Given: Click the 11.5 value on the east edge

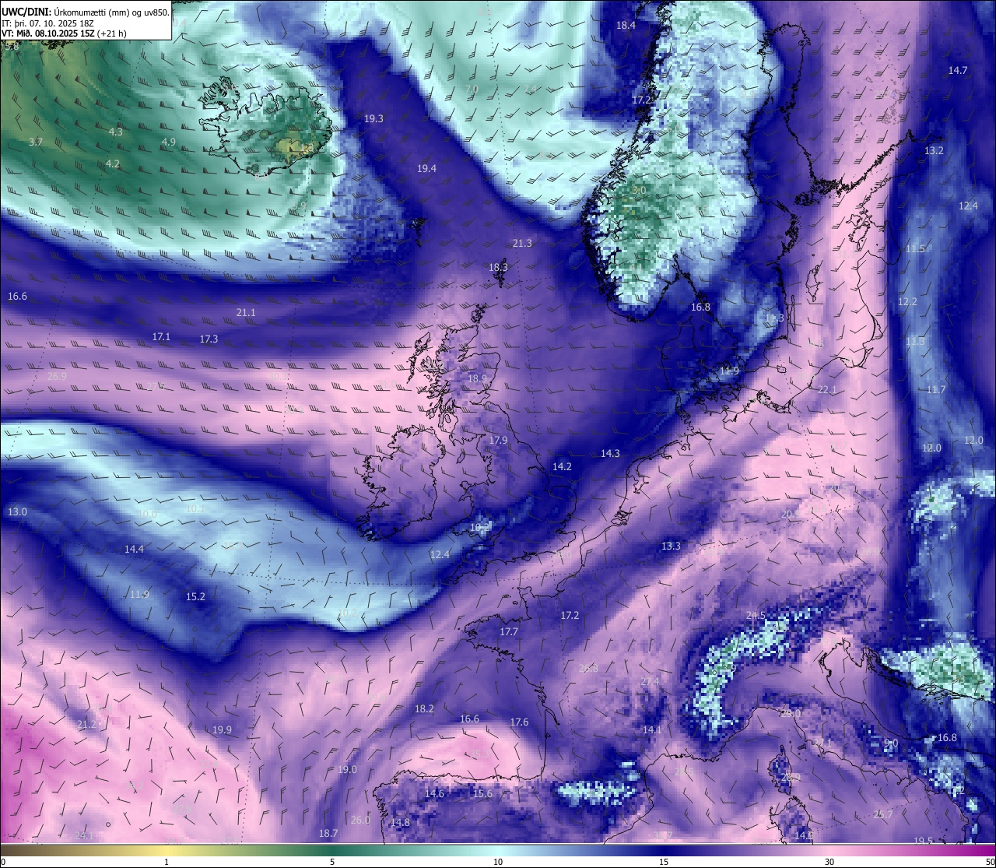Looking at the screenshot, I should pyautogui.click(x=915, y=248).
